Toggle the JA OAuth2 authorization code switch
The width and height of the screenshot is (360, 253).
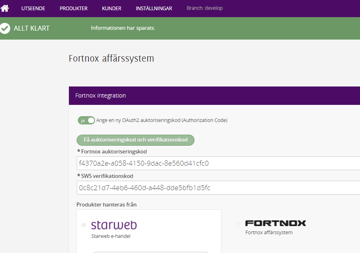[x=86, y=120]
